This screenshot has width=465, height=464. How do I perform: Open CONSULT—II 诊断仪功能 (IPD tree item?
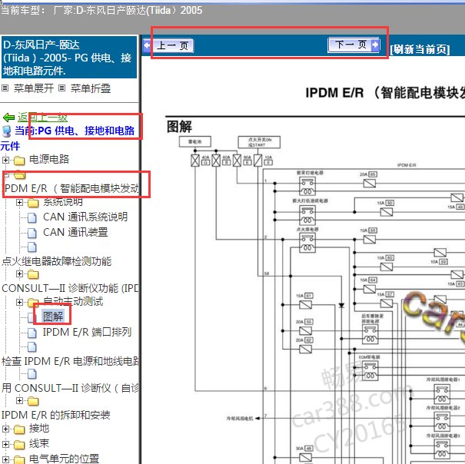[x=70, y=288]
